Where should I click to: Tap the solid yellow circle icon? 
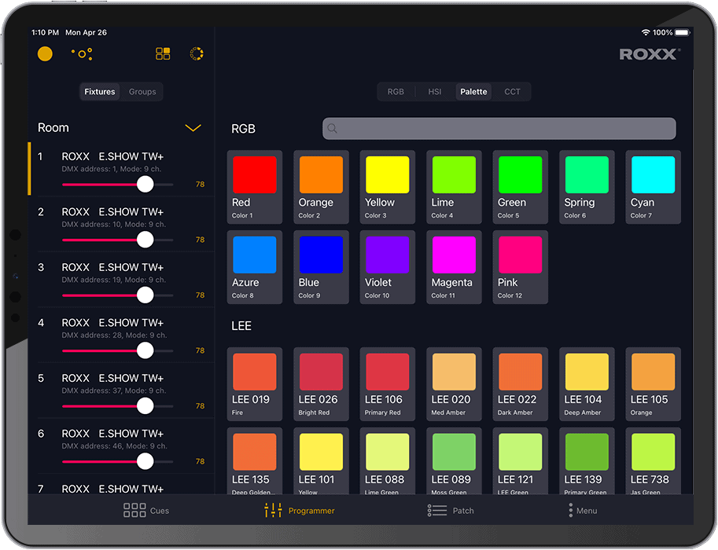click(45, 54)
